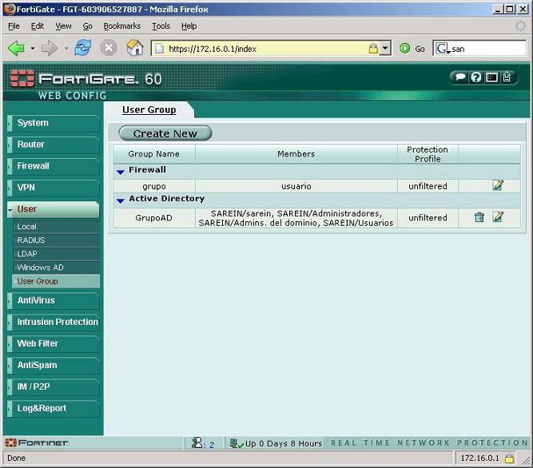Open the Windows AD submenu item
The height and width of the screenshot is (468, 533).
40,268
